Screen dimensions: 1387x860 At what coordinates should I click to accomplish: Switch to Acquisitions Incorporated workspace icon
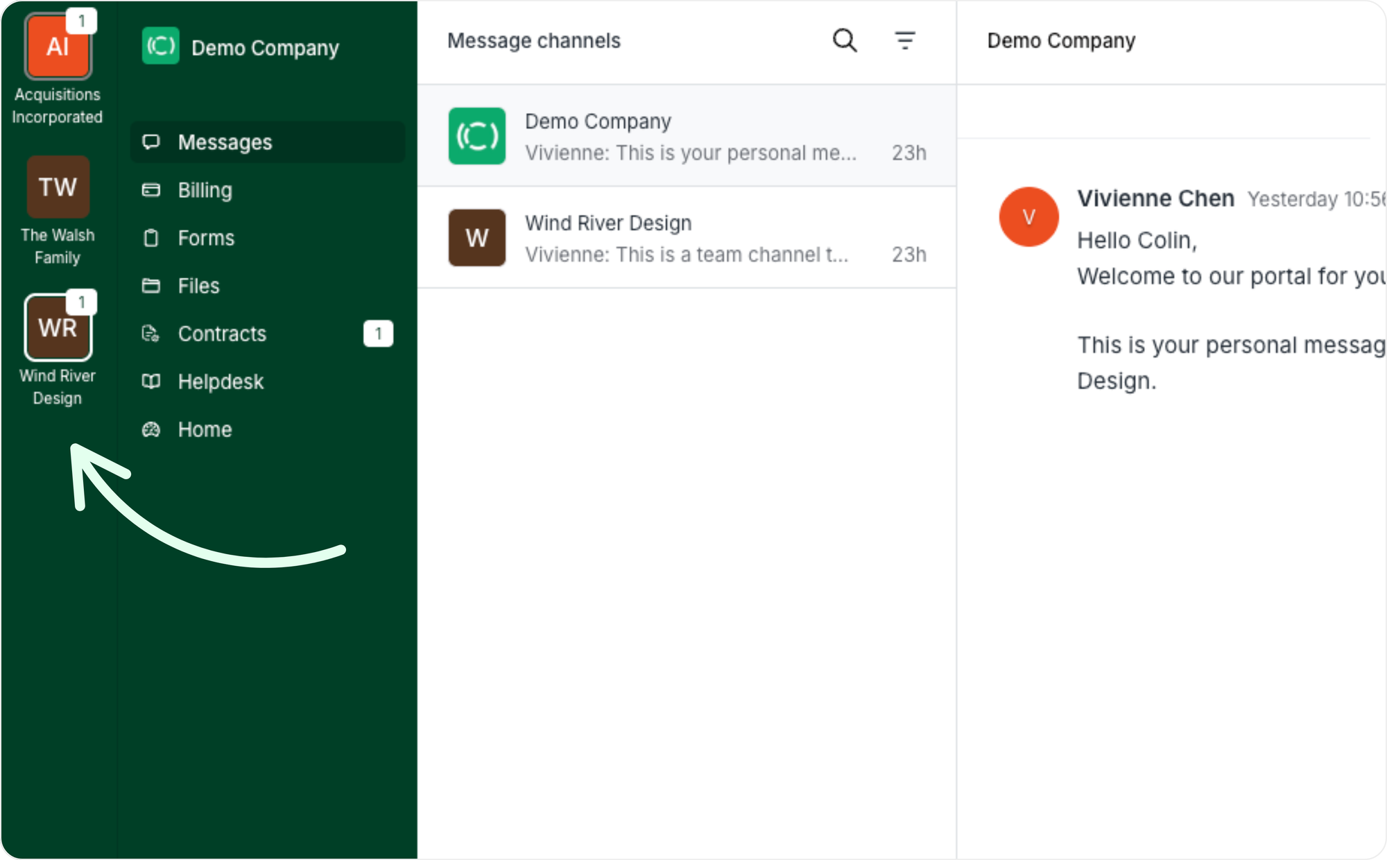(x=58, y=47)
